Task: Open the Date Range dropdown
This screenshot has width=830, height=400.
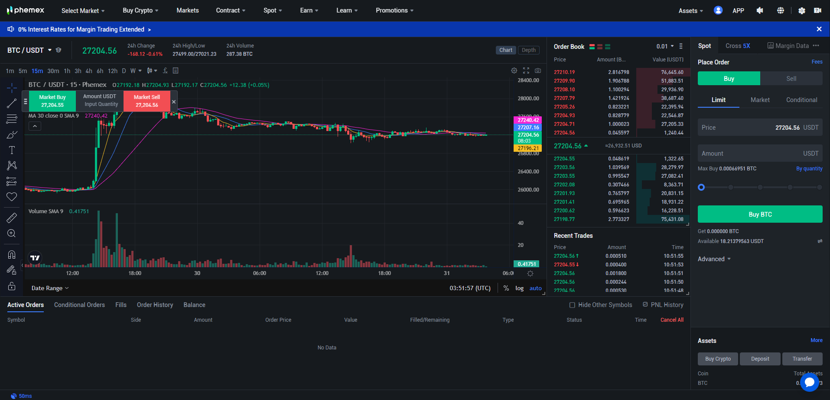Action: 50,288
